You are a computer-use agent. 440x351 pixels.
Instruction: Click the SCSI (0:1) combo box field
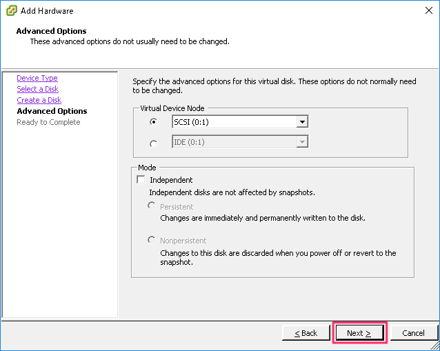point(240,122)
